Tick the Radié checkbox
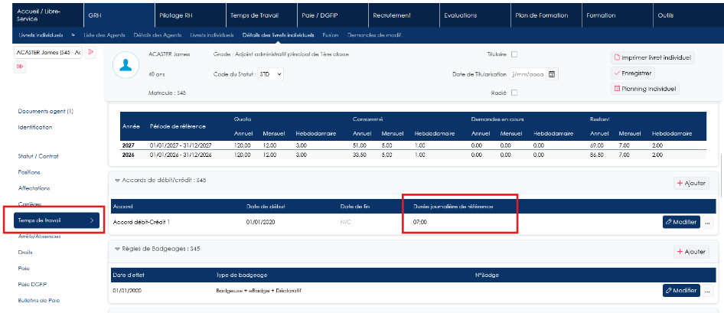This screenshot has height=313, width=724. 514,93
